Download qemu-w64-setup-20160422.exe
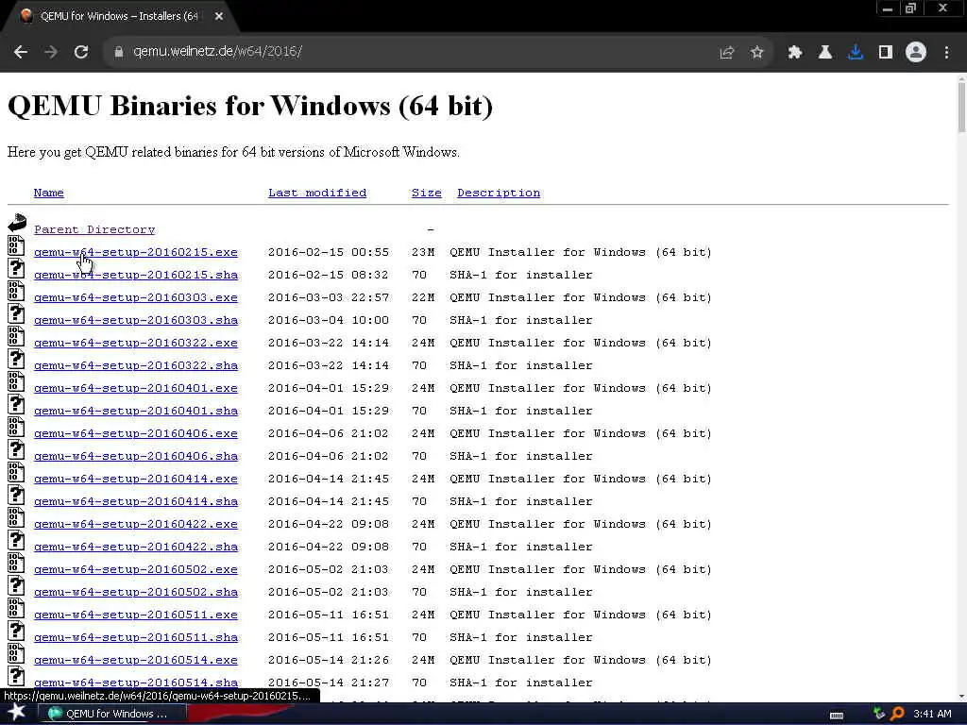 (136, 524)
